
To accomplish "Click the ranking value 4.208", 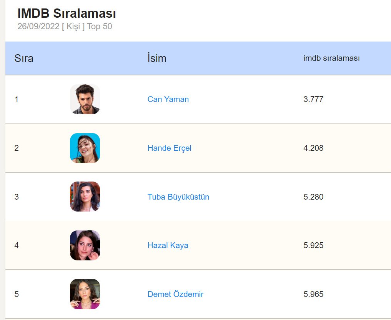I will point(313,148).
